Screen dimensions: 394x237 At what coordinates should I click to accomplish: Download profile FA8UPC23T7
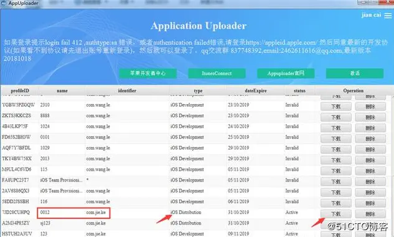[x=336, y=182]
